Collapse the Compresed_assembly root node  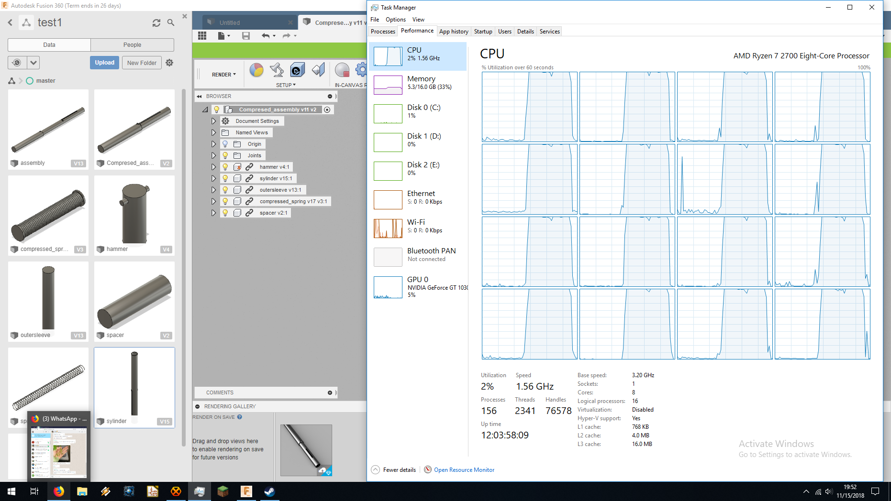205,109
